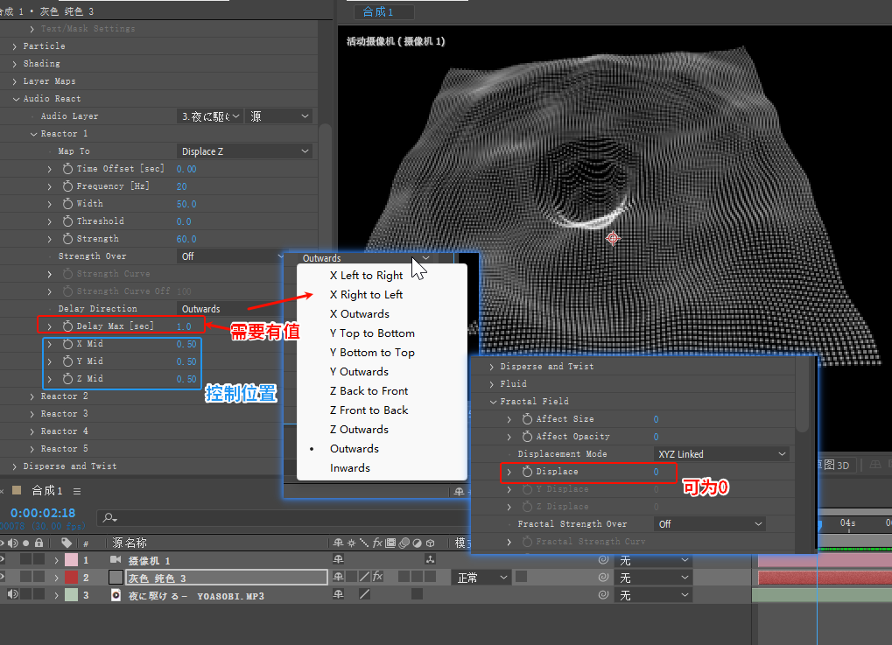Toggle shy switch on 灰色 纯色 3 layer
Viewport: 892px width, 645px height.
pyautogui.click(x=339, y=578)
